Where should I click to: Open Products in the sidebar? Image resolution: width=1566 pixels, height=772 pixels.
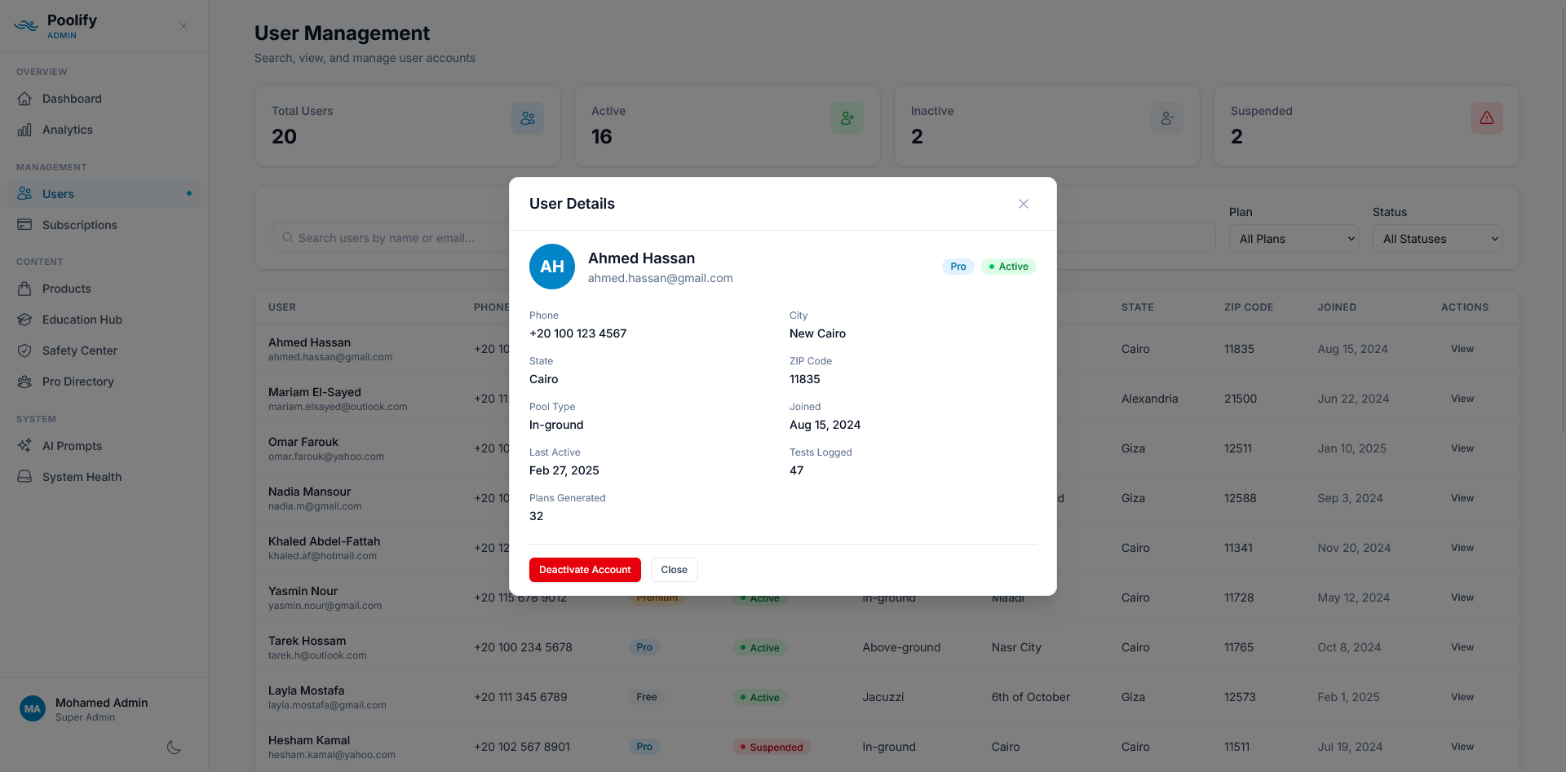(x=104, y=289)
